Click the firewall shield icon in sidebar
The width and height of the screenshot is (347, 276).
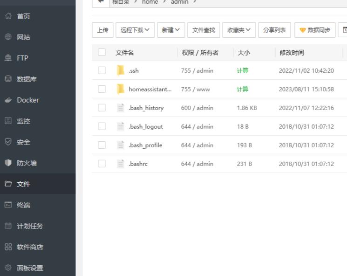pyautogui.click(x=8, y=163)
